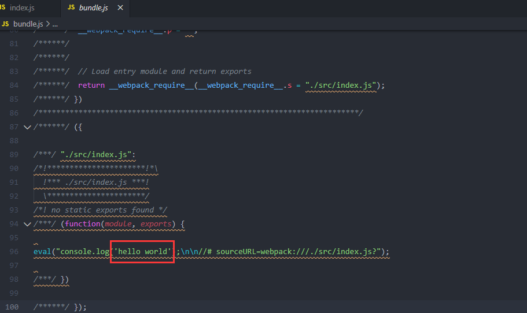527x313 pixels.
Task: Collapse the function fold at line 94
Action: click(27, 224)
